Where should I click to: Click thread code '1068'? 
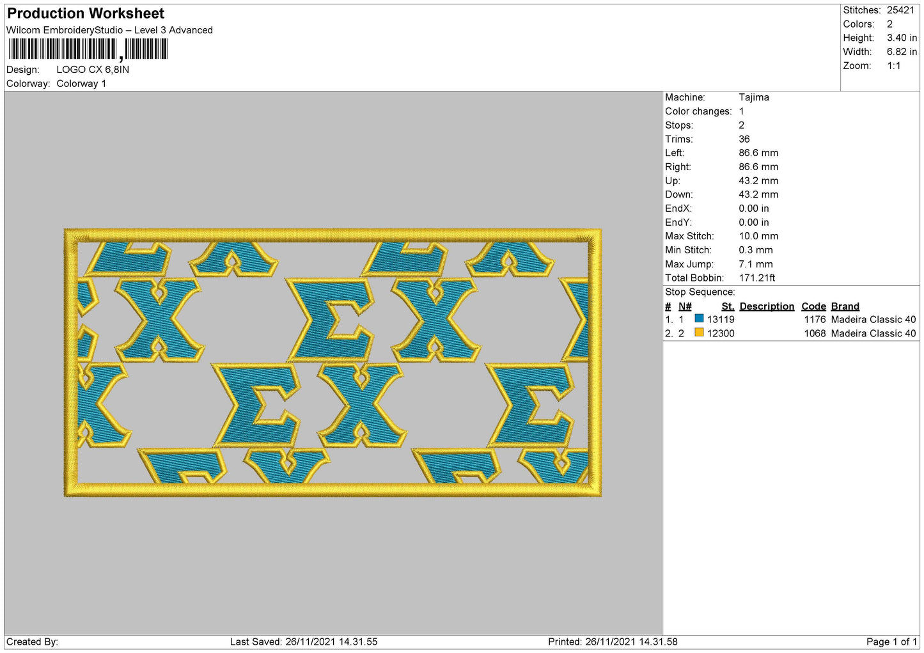click(x=815, y=333)
